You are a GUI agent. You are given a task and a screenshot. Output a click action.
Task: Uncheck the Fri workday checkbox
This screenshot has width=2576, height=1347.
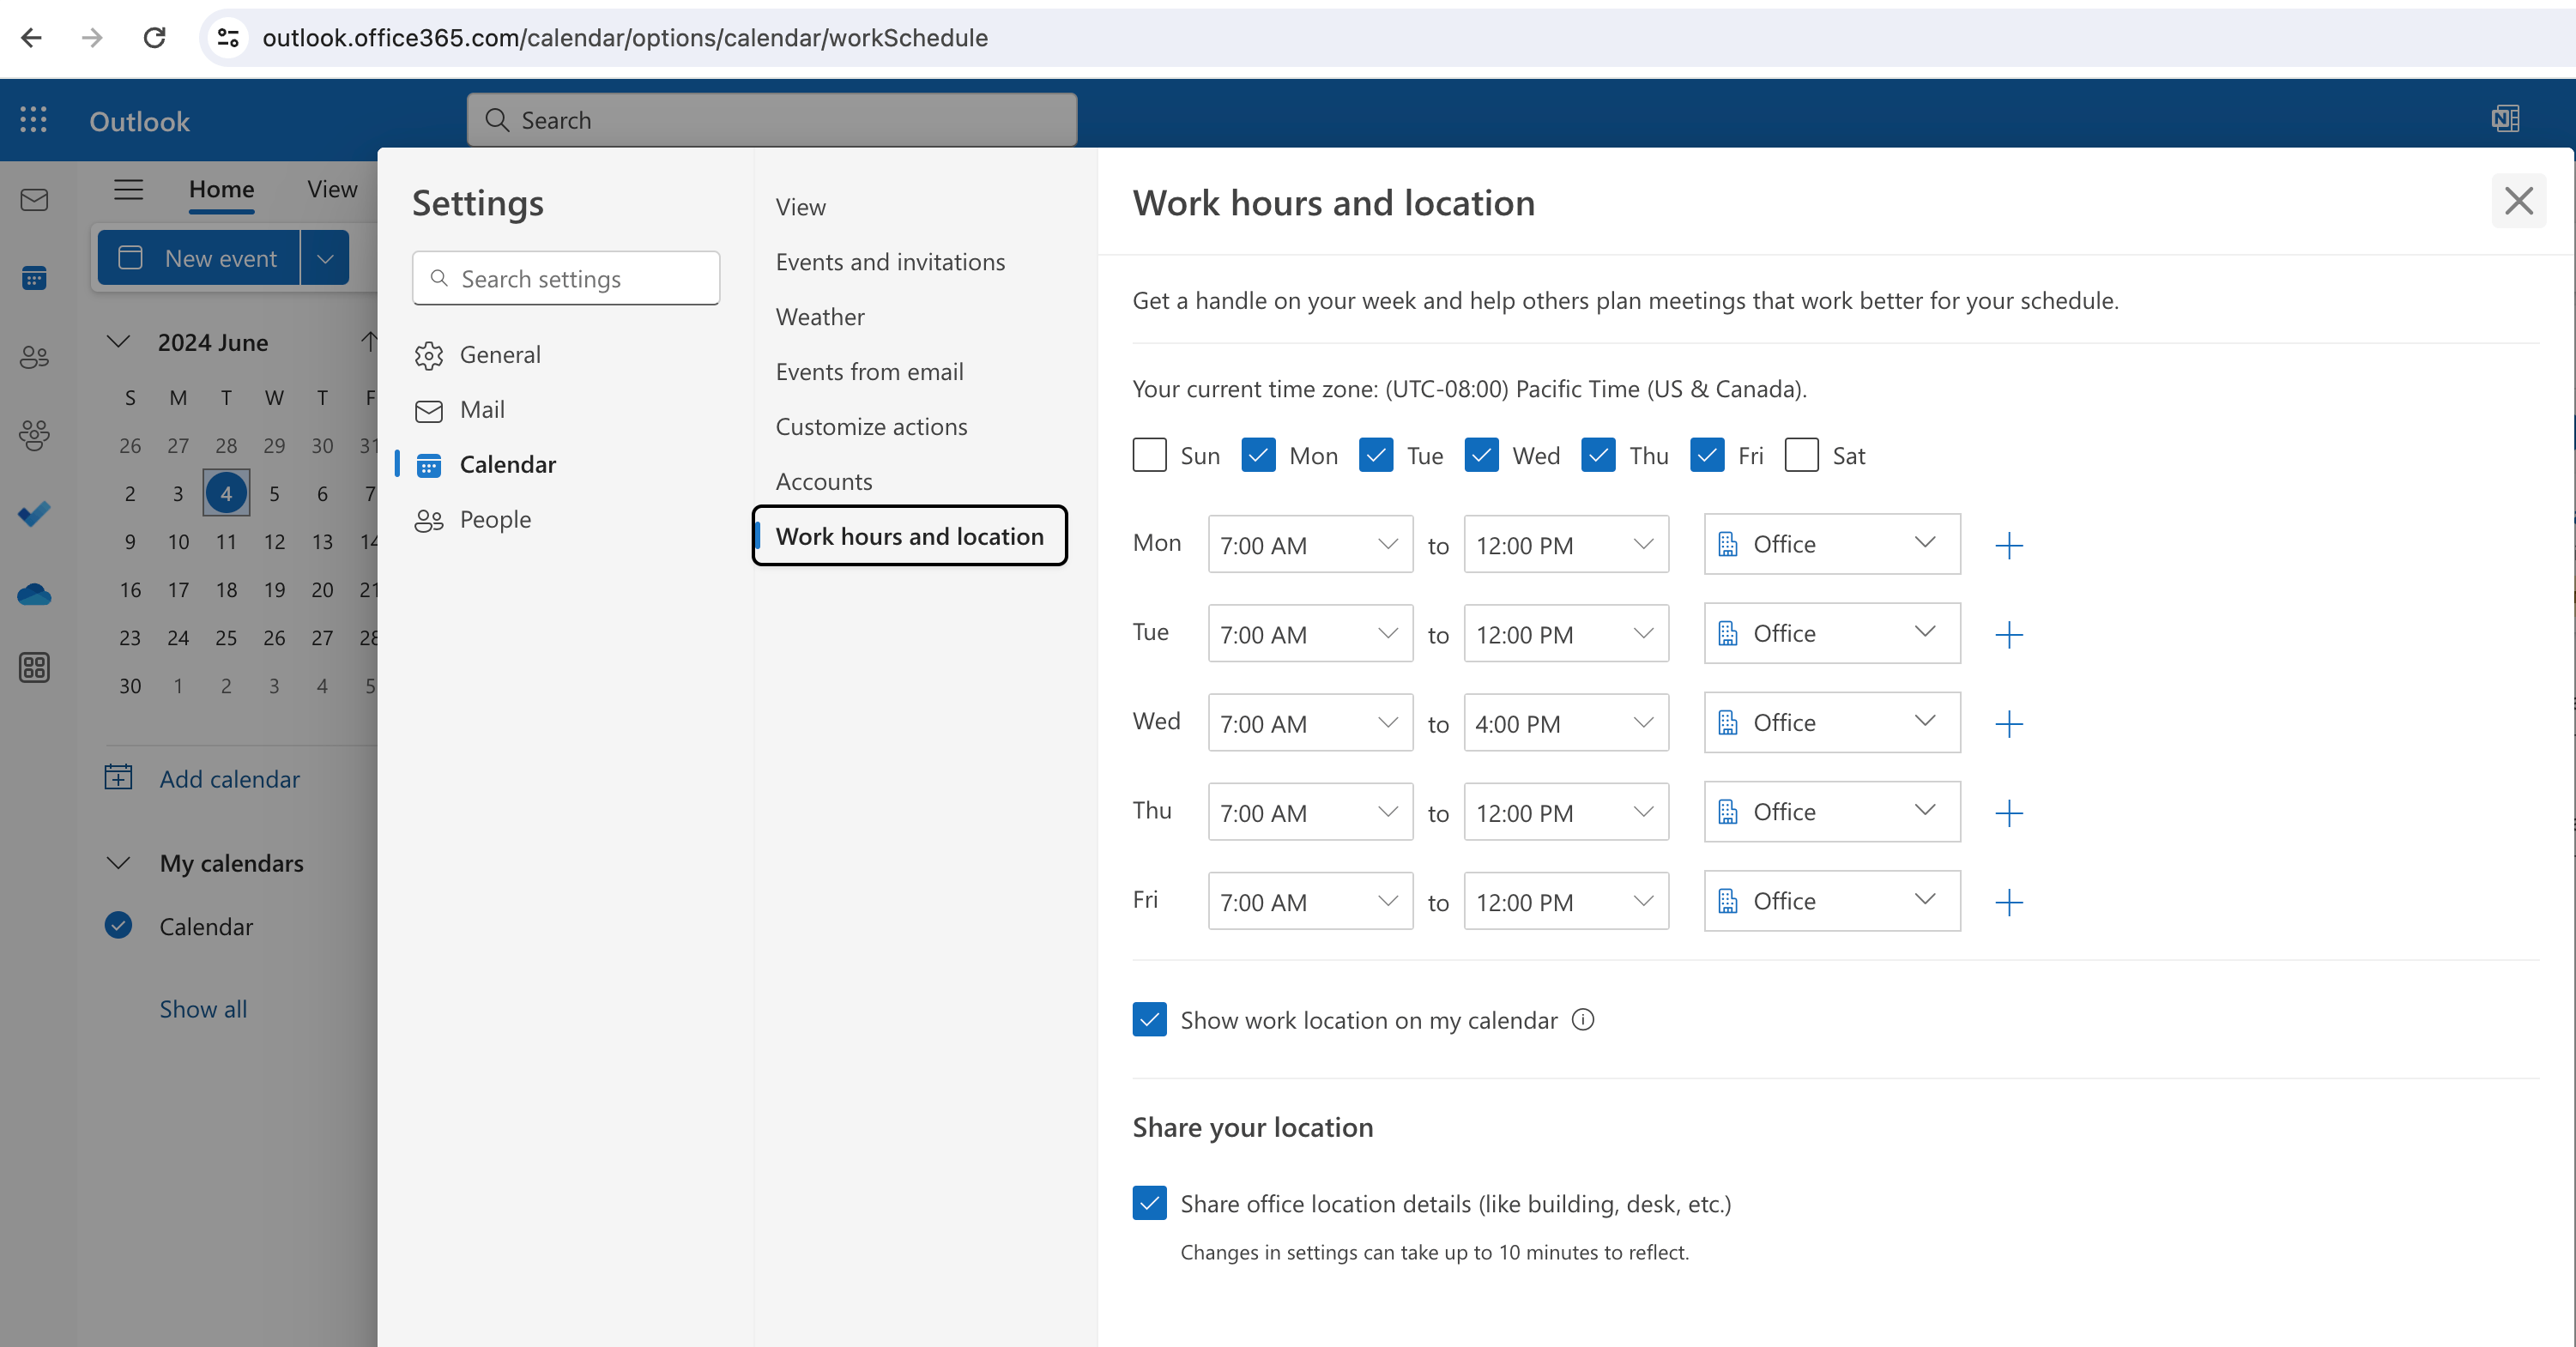pyautogui.click(x=1706, y=455)
